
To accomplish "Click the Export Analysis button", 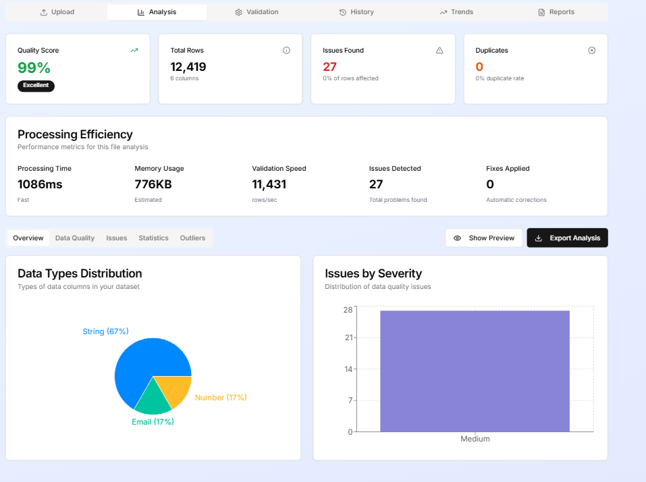I will coord(567,238).
